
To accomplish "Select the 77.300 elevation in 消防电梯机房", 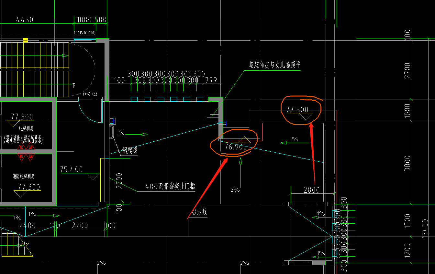I will [x=29, y=187].
